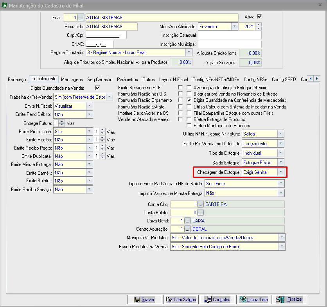327x307 pixels.
Task: Enable Emite Serviços no ECF checkbox
Action: pyautogui.click(x=180, y=87)
